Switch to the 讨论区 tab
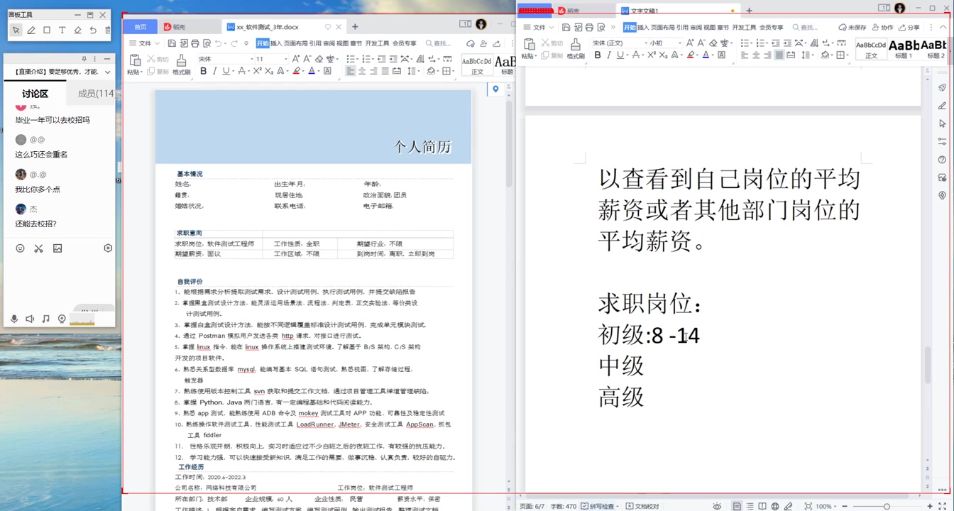This screenshot has height=511, width=954. (x=35, y=94)
